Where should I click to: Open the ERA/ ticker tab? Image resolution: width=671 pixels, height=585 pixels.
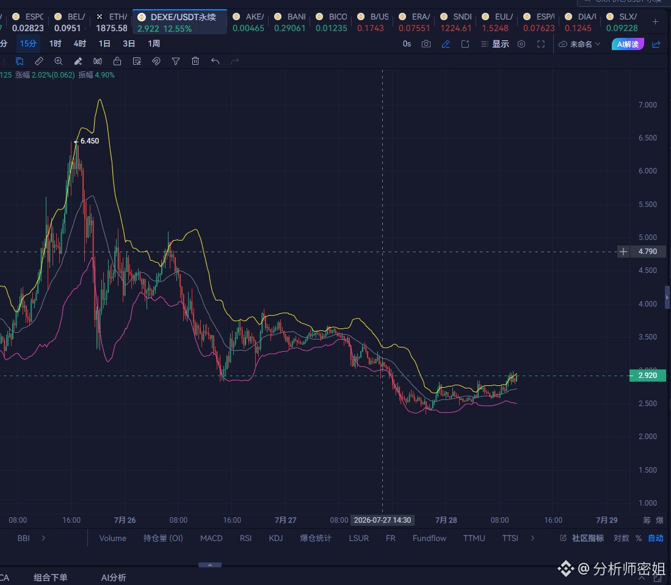tap(414, 22)
